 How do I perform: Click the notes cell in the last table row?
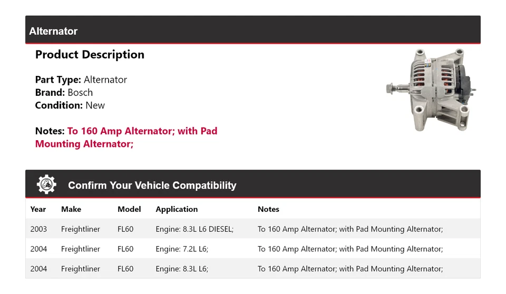click(x=350, y=269)
